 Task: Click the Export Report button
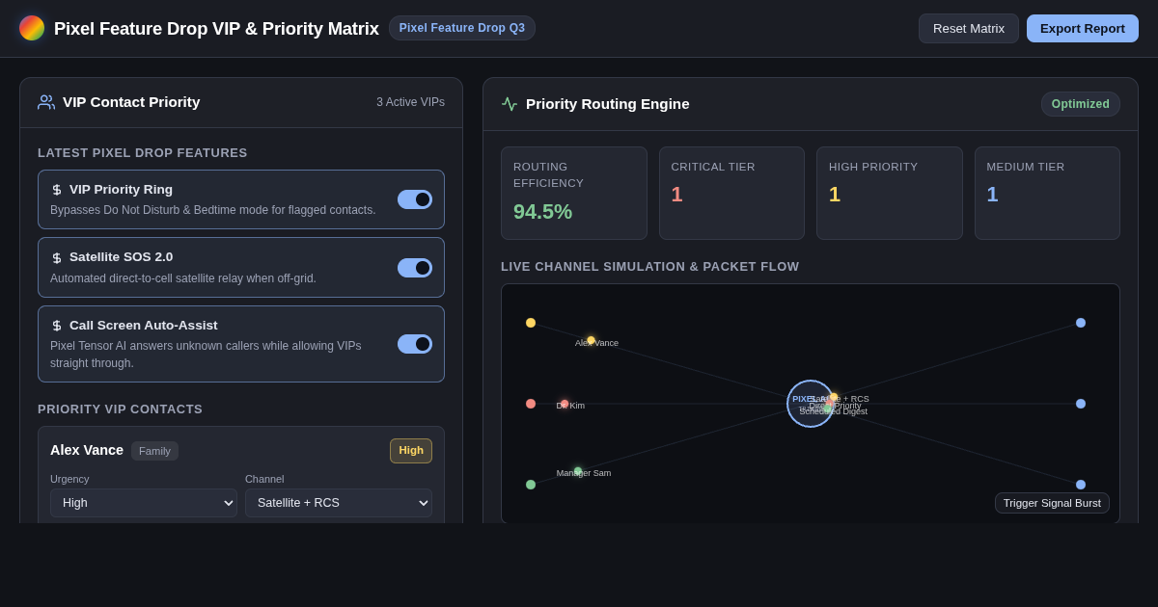(1083, 29)
